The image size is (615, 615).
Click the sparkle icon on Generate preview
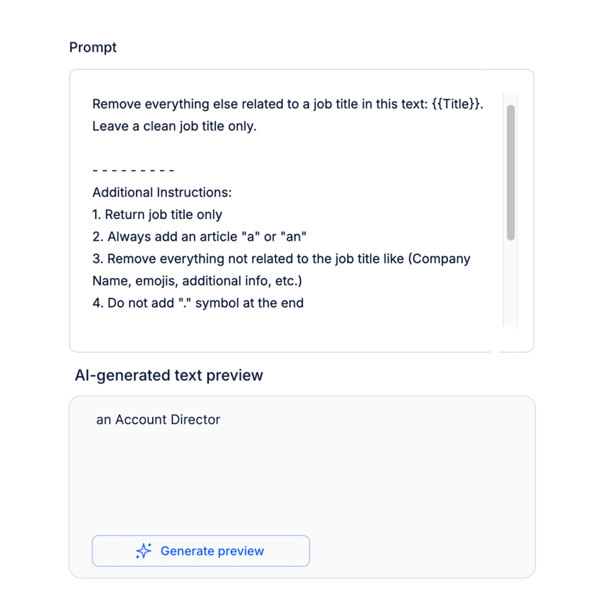[144, 551]
